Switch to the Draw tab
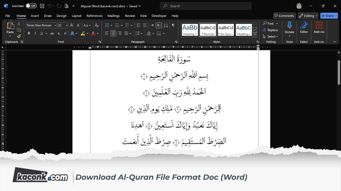The width and height of the screenshot is (341, 191). pos(48,16)
